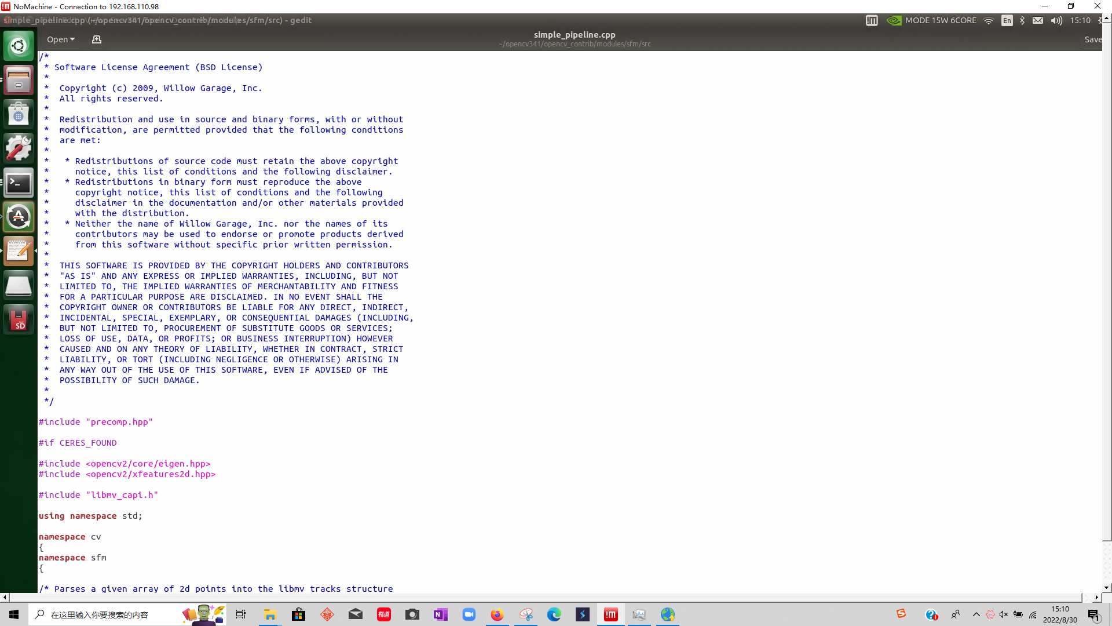Open the En input method indicator

(1007, 20)
